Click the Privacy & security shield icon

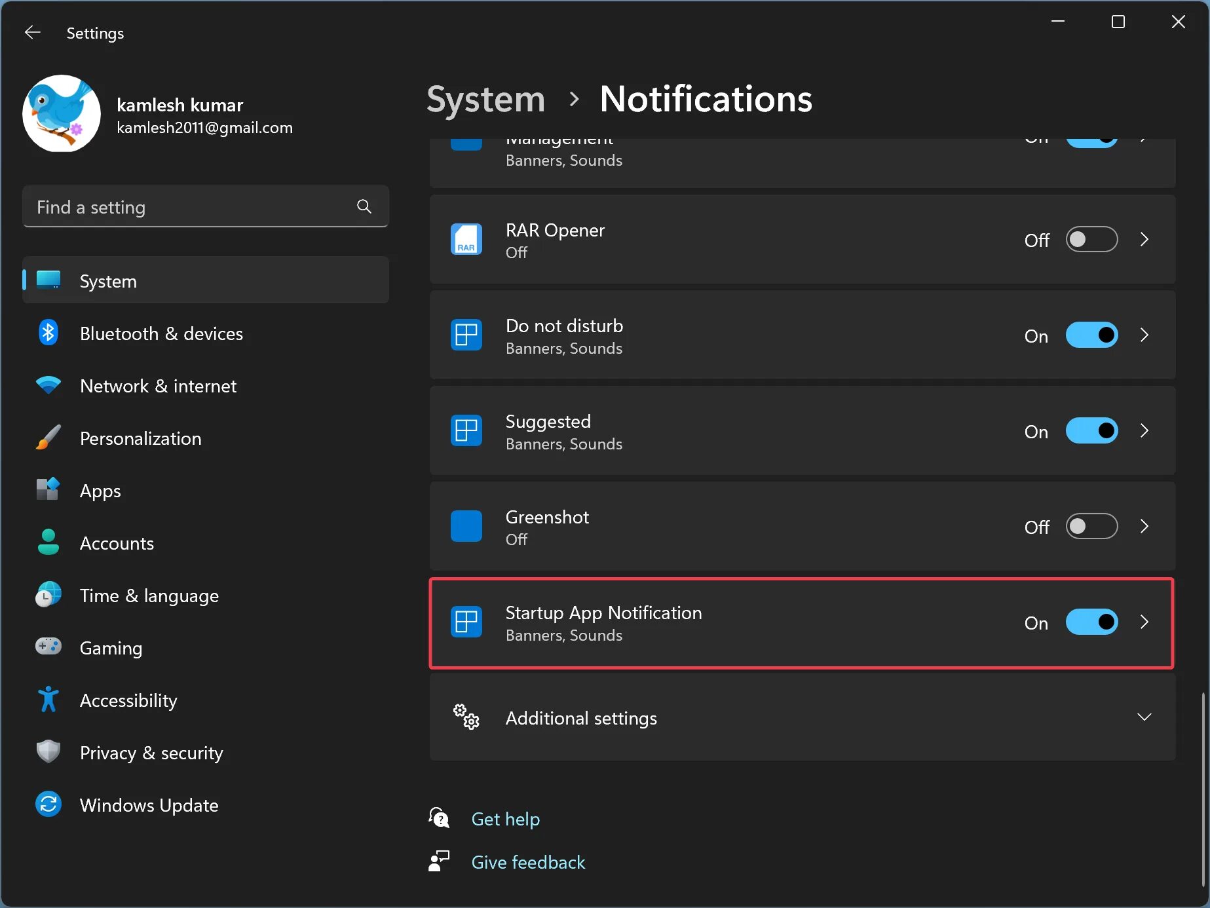point(48,753)
